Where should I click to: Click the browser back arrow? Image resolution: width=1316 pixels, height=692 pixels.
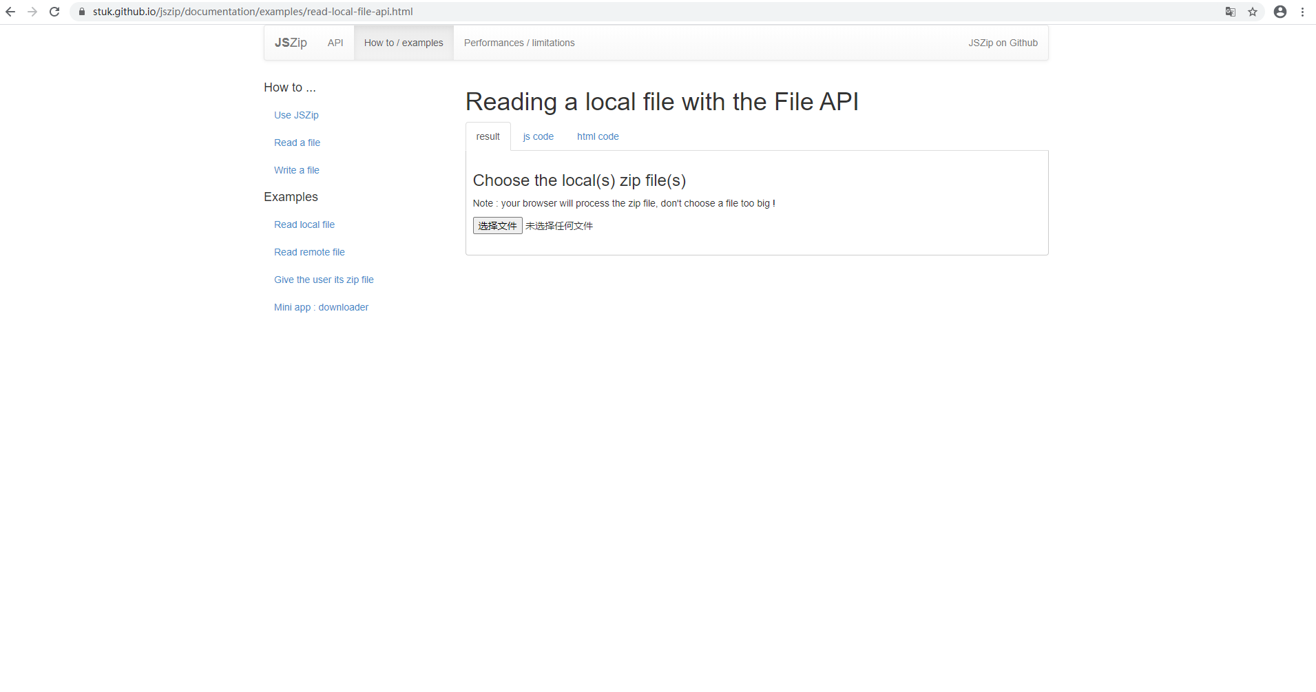click(x=10, y=12)
